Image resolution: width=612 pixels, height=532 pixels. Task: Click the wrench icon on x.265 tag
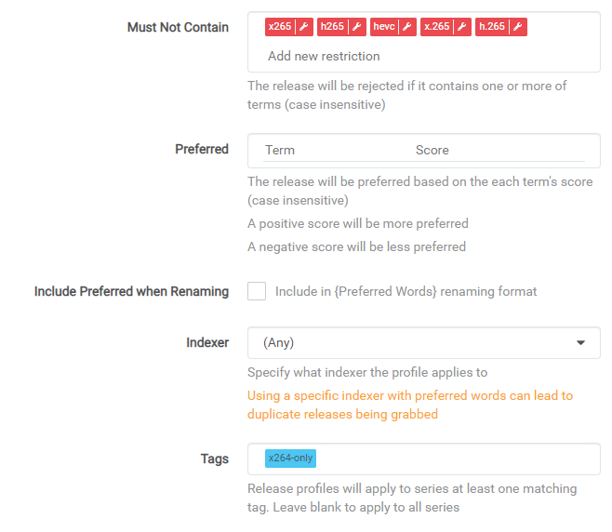[462, 27]
